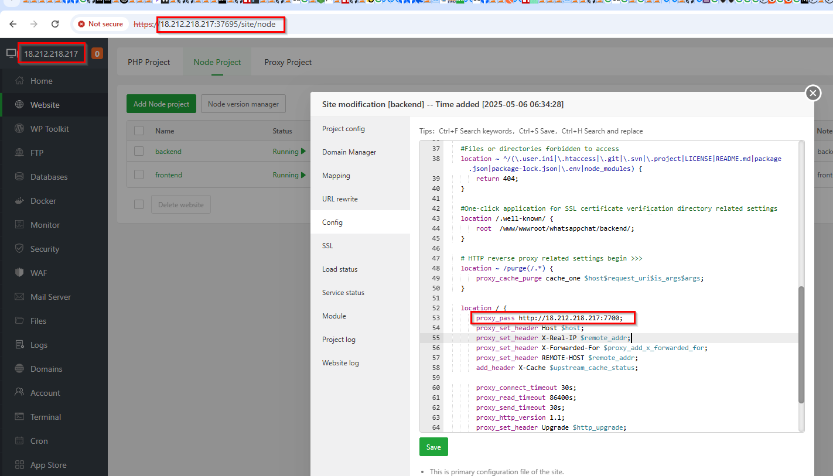The image size is (833, 476).
Task: Check the frontend project checkbox
Action: pyautogui.click(x=139, y=174)
